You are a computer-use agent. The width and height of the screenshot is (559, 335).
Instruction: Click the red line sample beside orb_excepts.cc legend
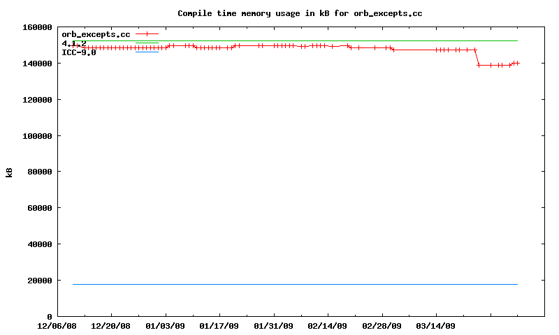tap(147, 33)
